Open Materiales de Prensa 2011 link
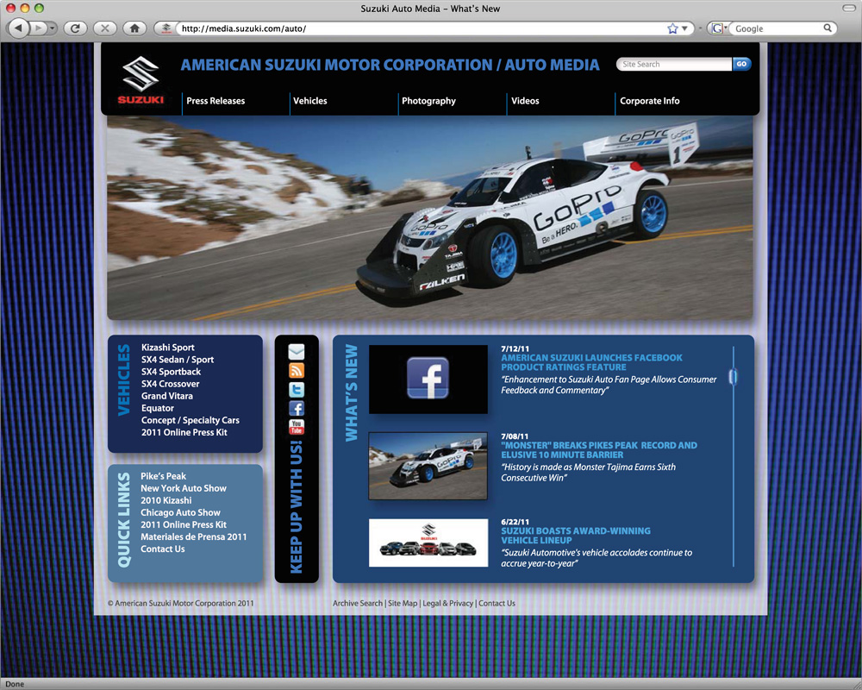Image resolution: width=862 pixels, height=690 pixels. pyautogui.click(x=193, y=536)
